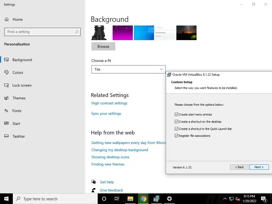Click the Find a setting search box

[x=42, y=32]
